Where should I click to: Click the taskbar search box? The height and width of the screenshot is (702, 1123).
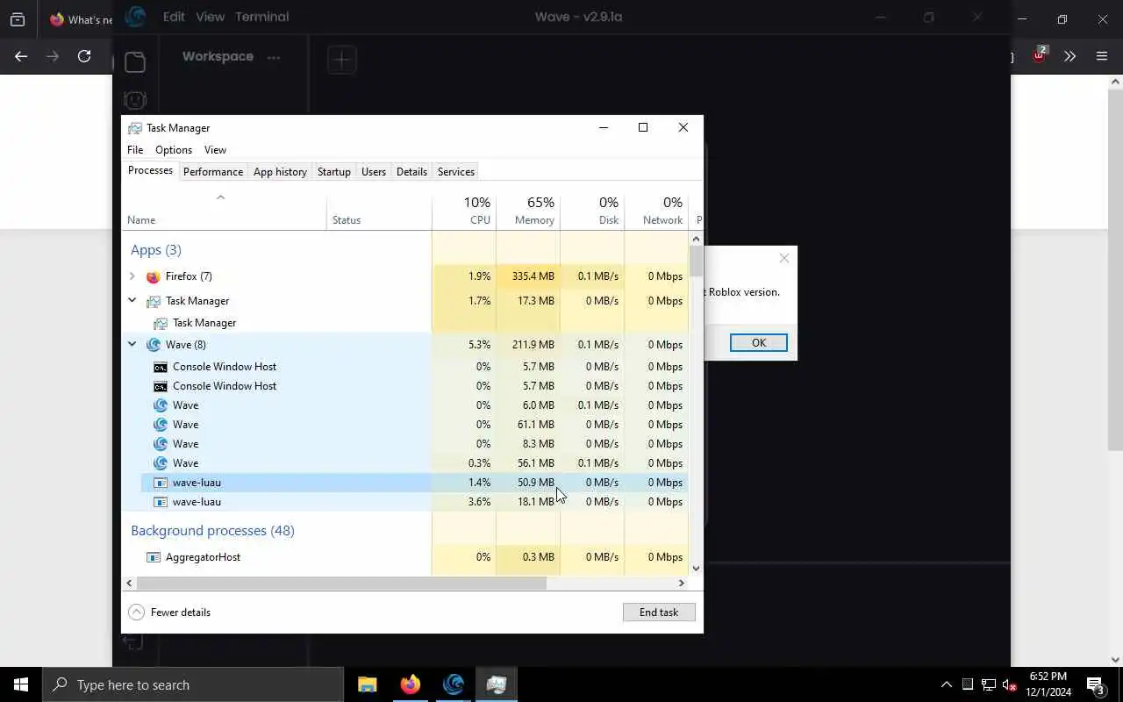[193, 684]
